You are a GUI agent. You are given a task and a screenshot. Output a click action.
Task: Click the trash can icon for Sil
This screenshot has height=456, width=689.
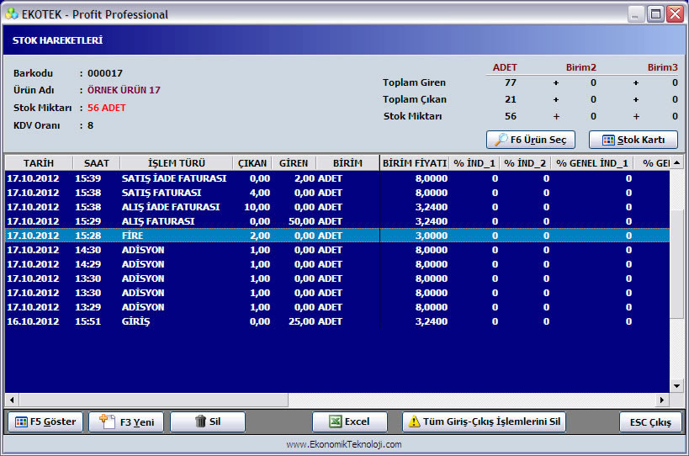tap(200, 422)
